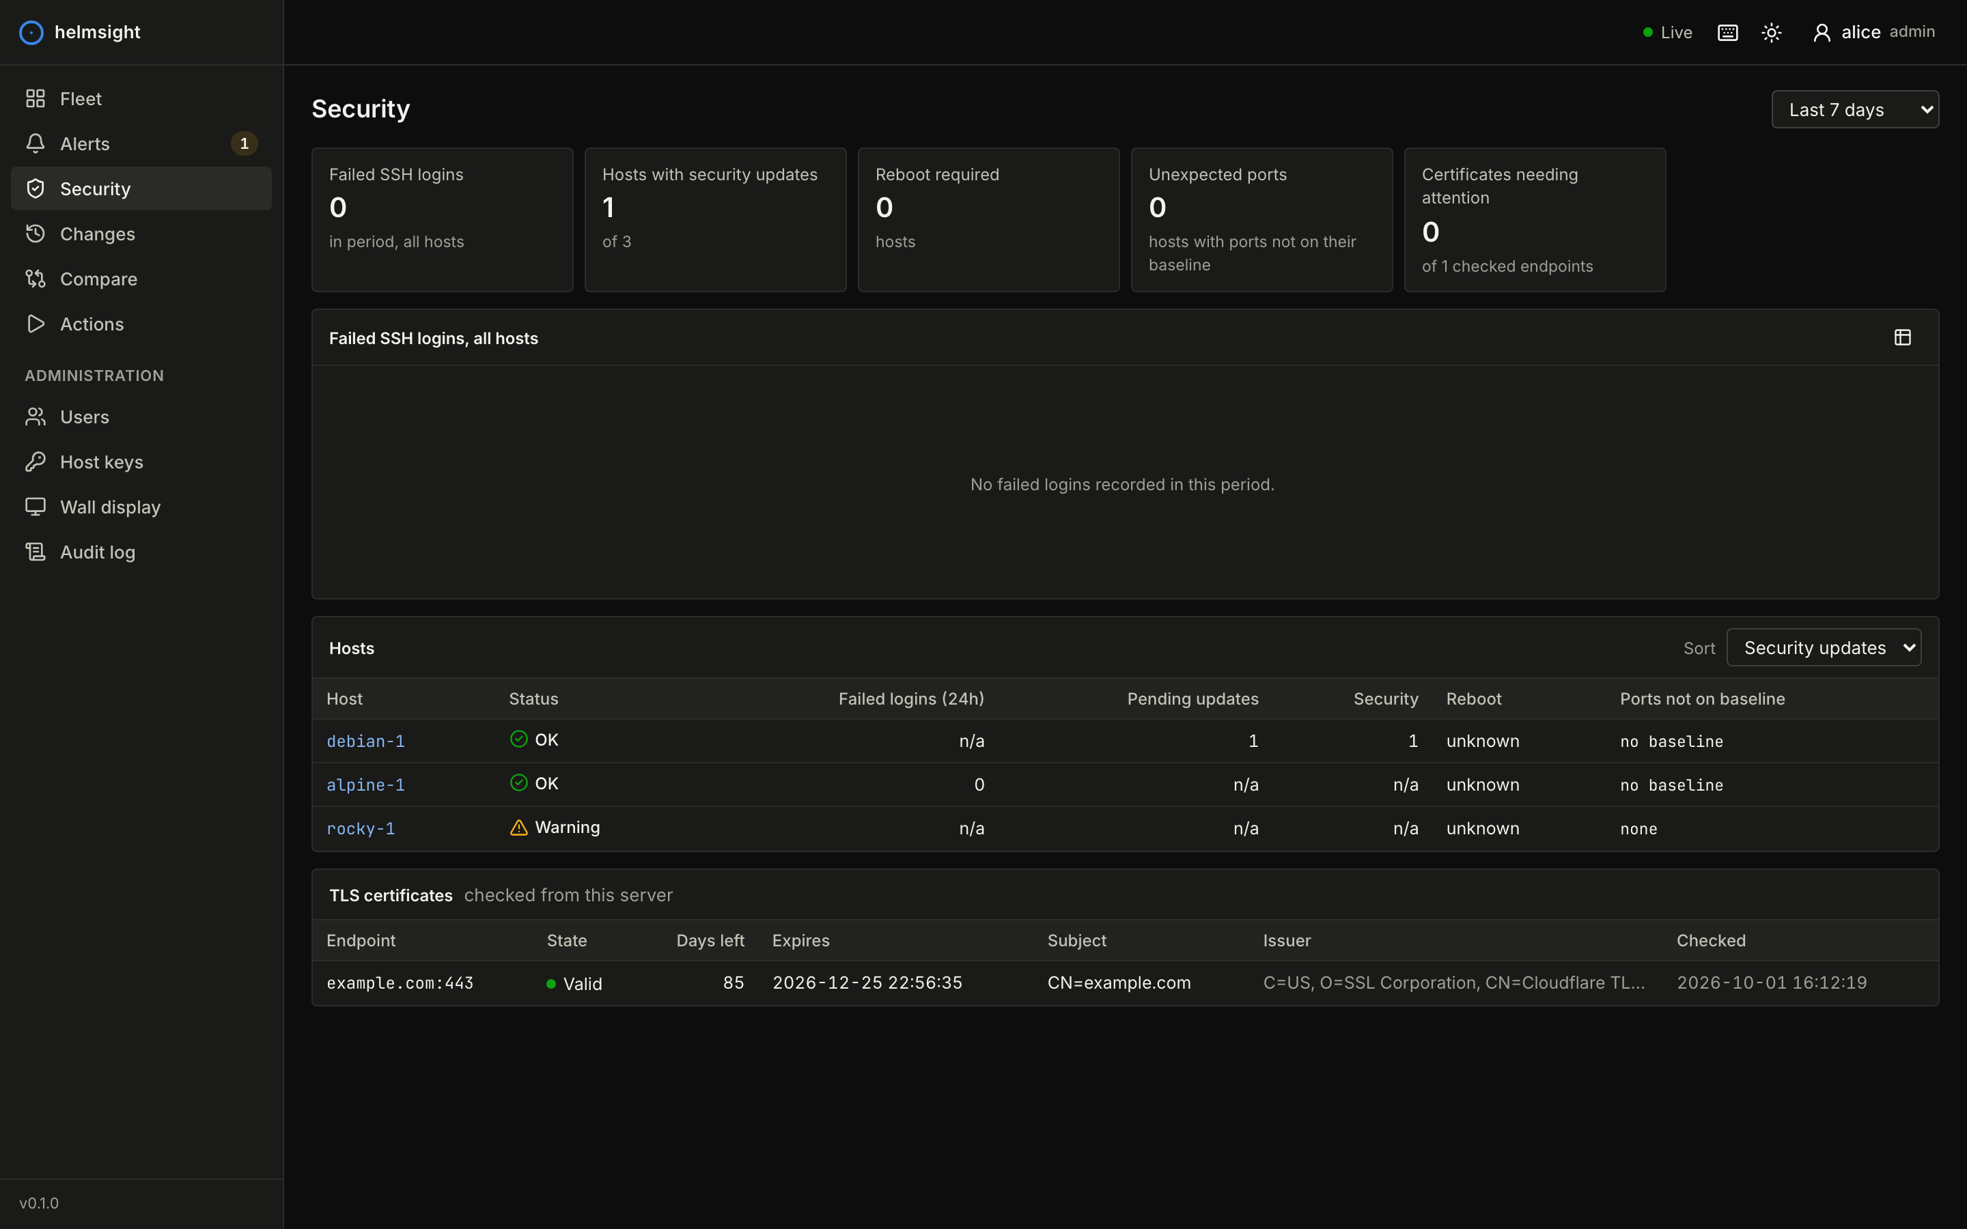The height and width of the screenshot is (1229, 1967).
Task: Click the helmsight logo icon
Action: [31, 33]
